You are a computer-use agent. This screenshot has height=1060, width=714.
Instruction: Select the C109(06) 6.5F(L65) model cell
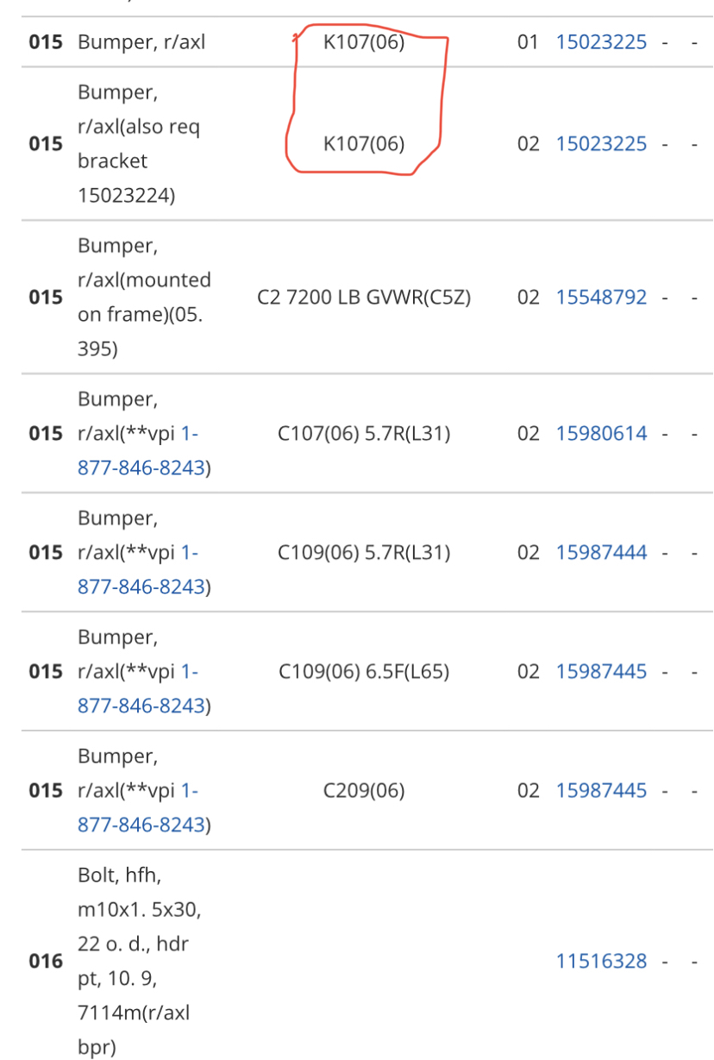[x=364, y=672]
